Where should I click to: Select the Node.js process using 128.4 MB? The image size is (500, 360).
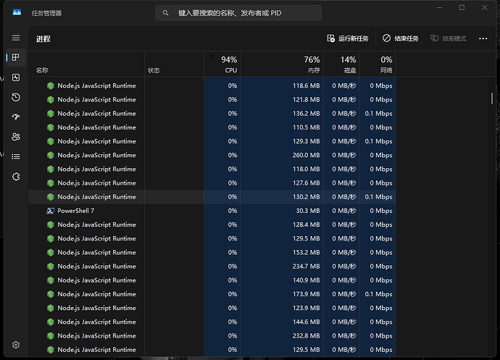click(x=212, y=225)
